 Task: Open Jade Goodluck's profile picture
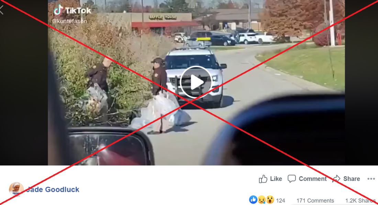[16, 189]
